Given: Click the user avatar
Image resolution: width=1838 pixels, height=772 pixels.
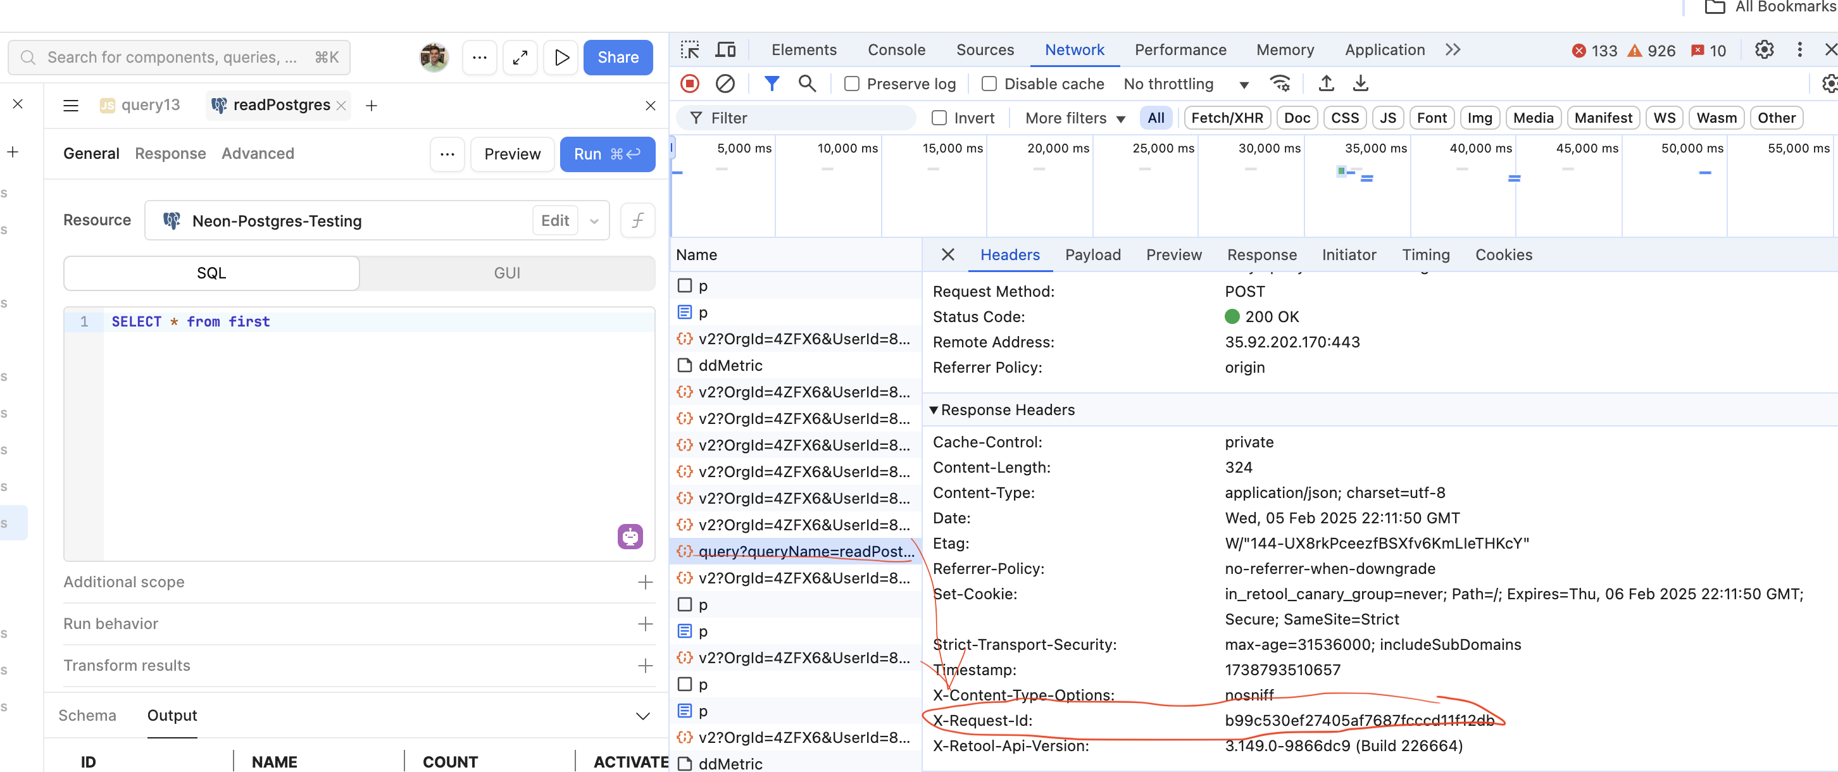Looking at the screenshot, I should 434,57.
